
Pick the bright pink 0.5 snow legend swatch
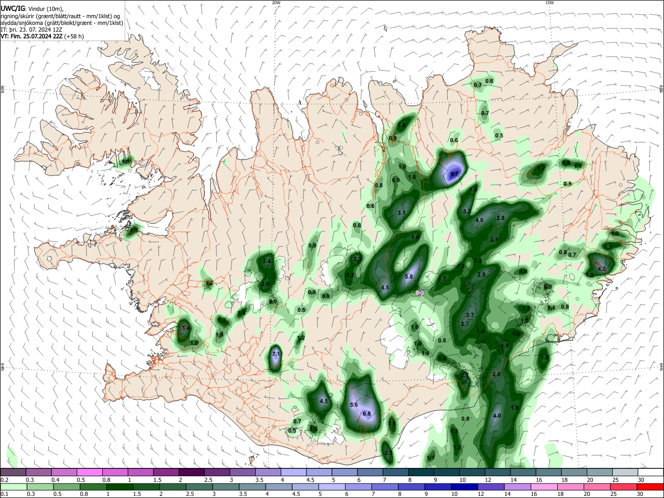[90, 473]
